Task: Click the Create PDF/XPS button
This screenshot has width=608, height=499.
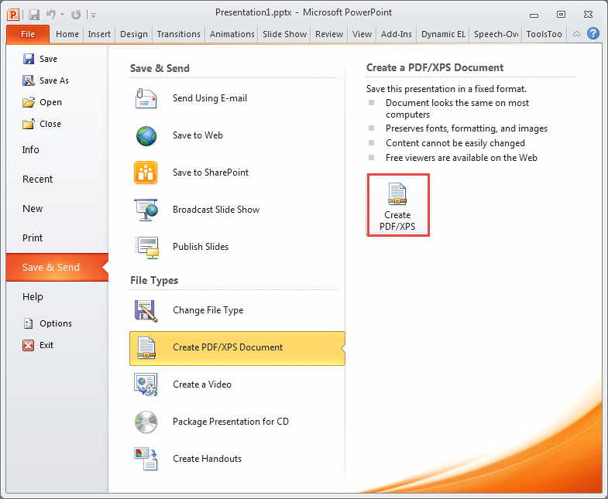Action: point(398,205)
